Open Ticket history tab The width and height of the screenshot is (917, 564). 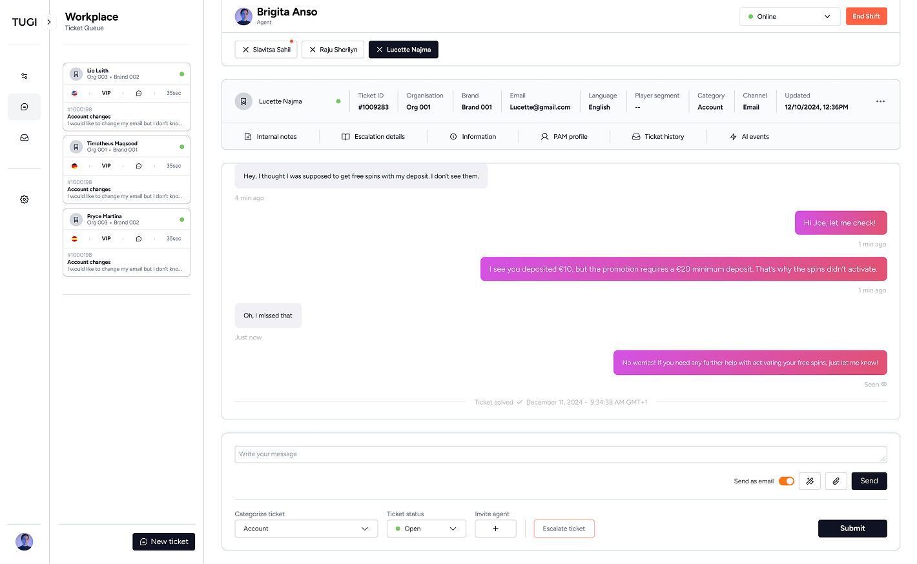click(658, 137)
